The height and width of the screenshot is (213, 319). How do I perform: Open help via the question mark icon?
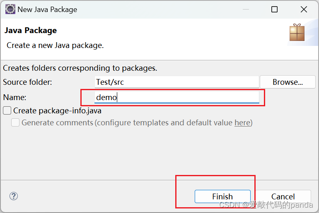14,196
